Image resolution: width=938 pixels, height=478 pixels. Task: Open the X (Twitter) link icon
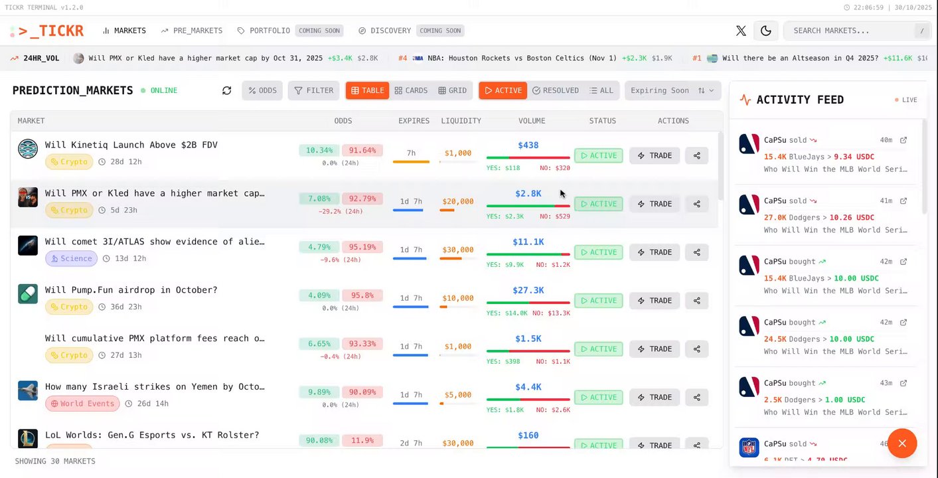[x=741, y=31]
